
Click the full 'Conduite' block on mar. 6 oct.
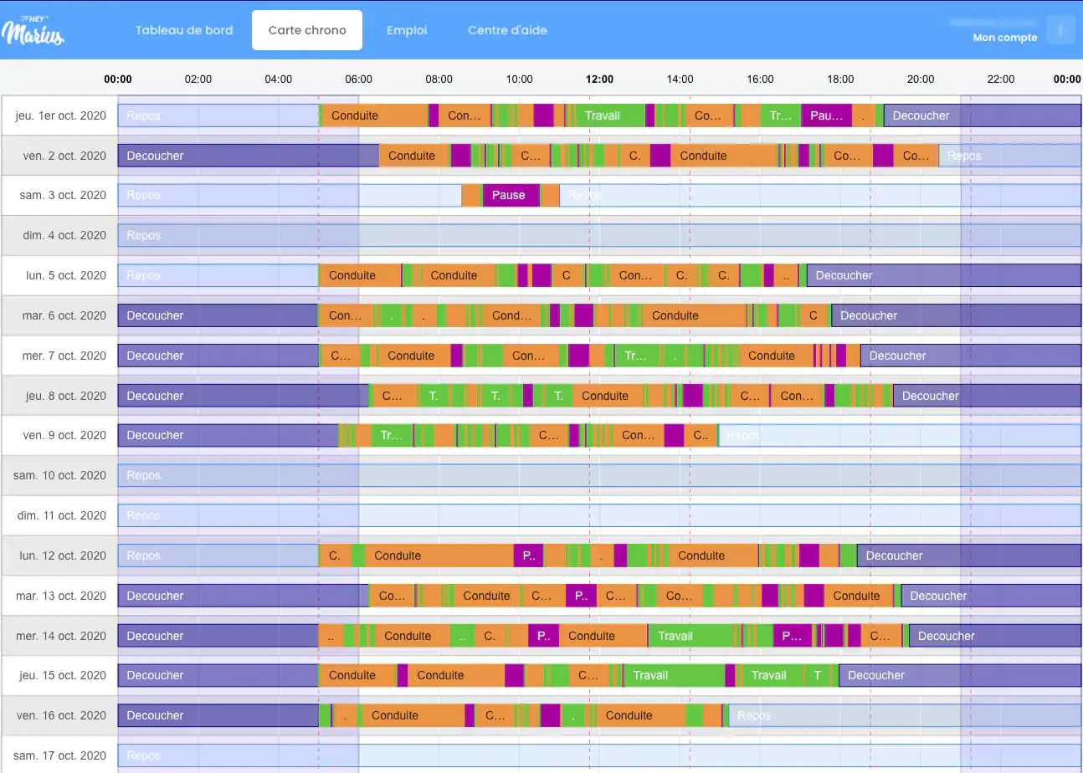(x=694, y=315)
